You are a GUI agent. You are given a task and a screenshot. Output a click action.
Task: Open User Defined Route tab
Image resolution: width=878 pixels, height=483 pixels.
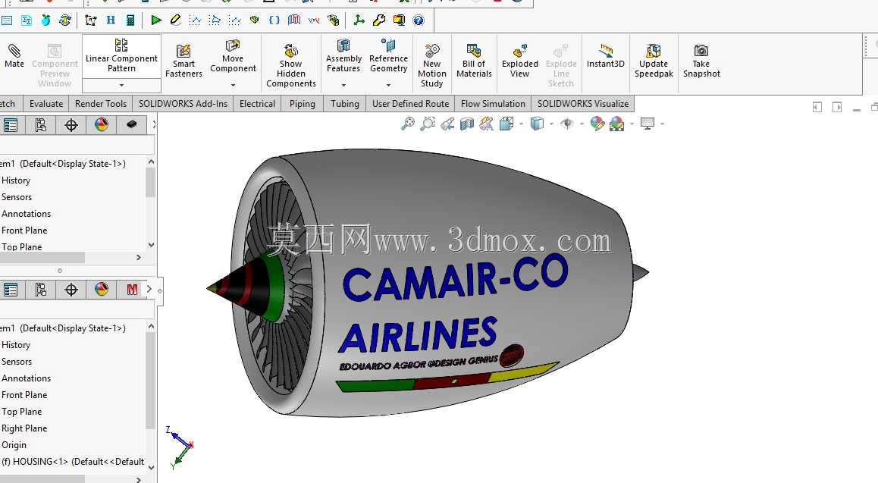coord(410,104)
